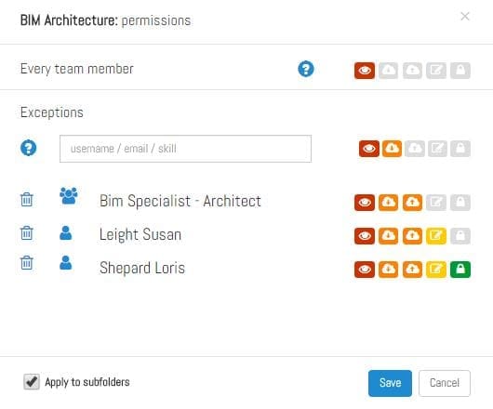Image resolution: width=493 pixels, height=409 pixels.
Task: Toggle view permission for Every team member
Action: pos(365,71)
